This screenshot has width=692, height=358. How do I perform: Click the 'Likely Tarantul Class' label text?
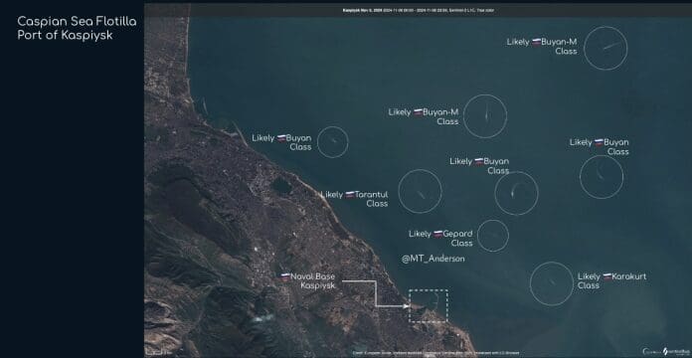[x=354, y=199]
